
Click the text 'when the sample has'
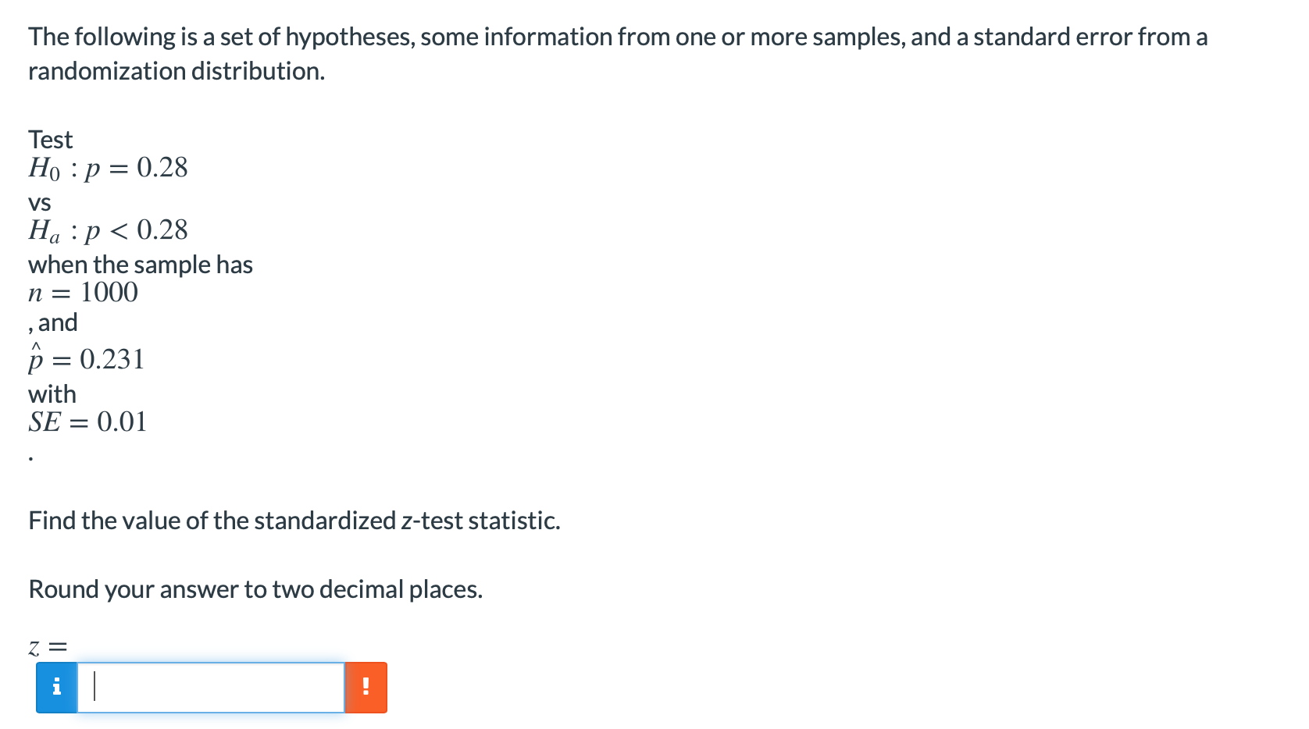(141, 265)
